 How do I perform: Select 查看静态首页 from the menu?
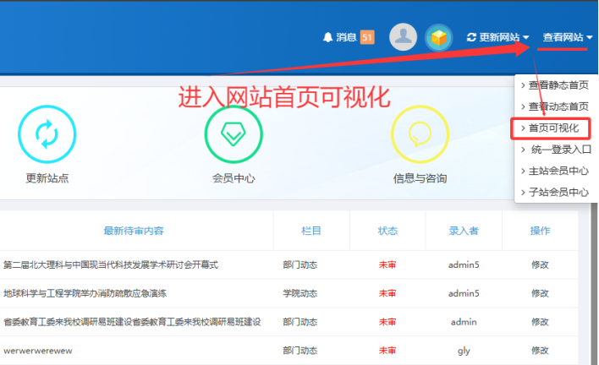(x=558, y=84)
